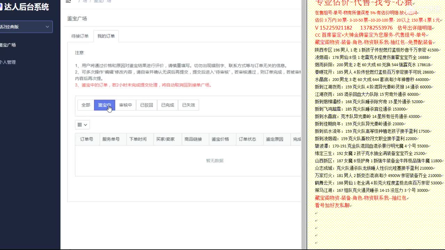Click the 万家灯火 181男人 line
445x250 pixels.
coord(378,175)
